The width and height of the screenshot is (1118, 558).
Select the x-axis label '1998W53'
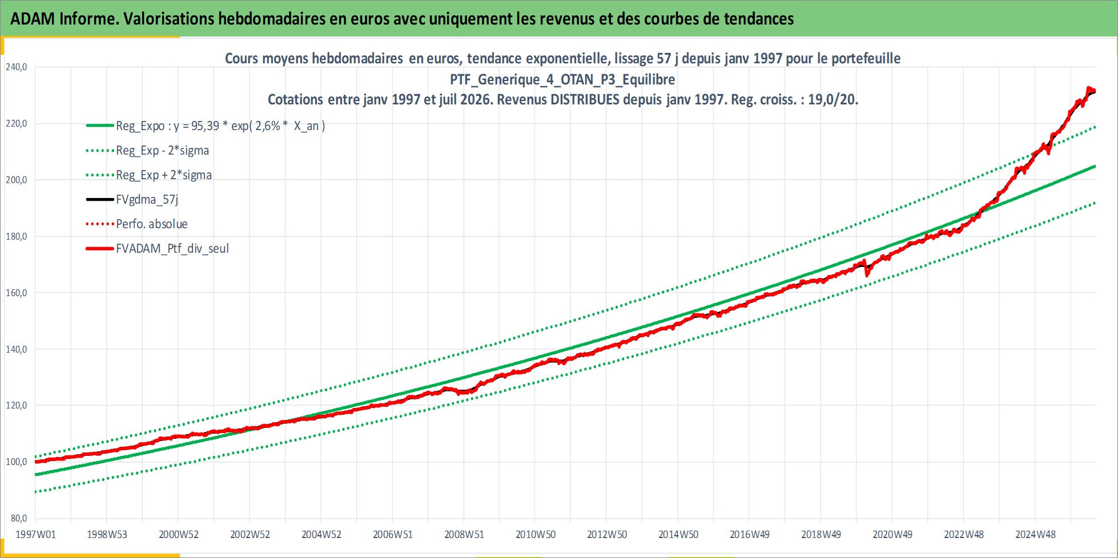click(107, 535)
